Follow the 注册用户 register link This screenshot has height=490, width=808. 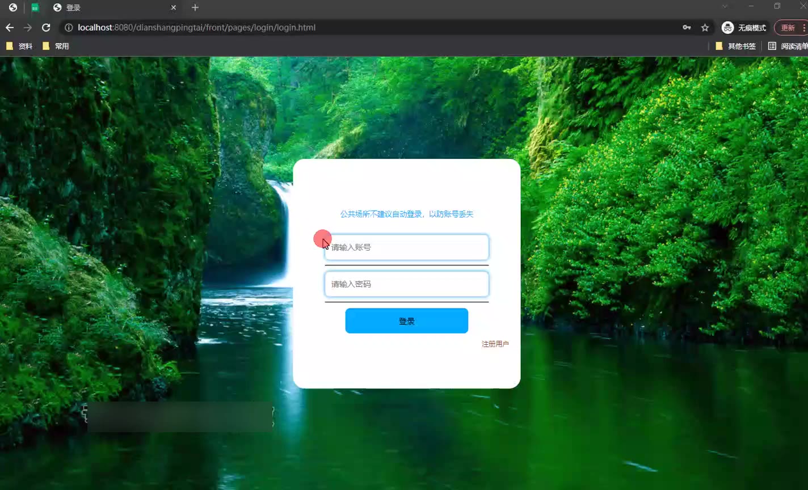pyautogui.click(x=495, y=344)
